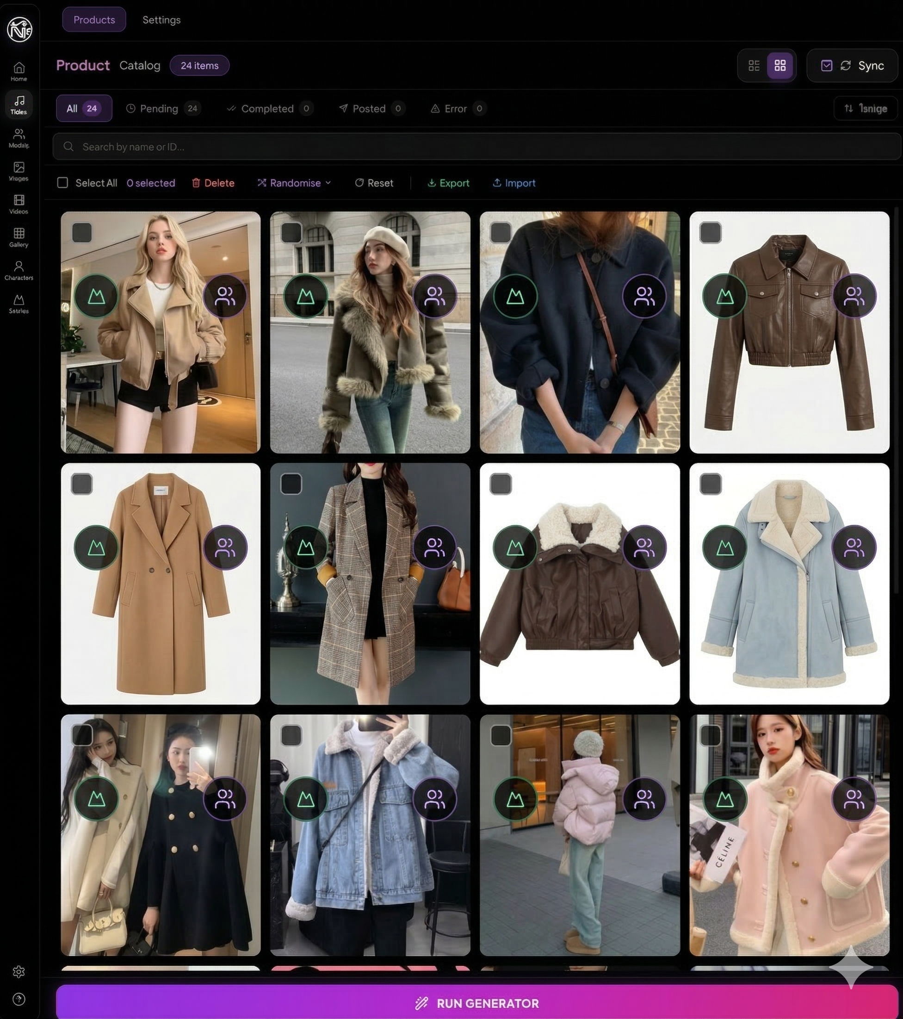The image size is (903, 1019).
Task: Go to Videos in the sidebar
Action: point(19,205)
